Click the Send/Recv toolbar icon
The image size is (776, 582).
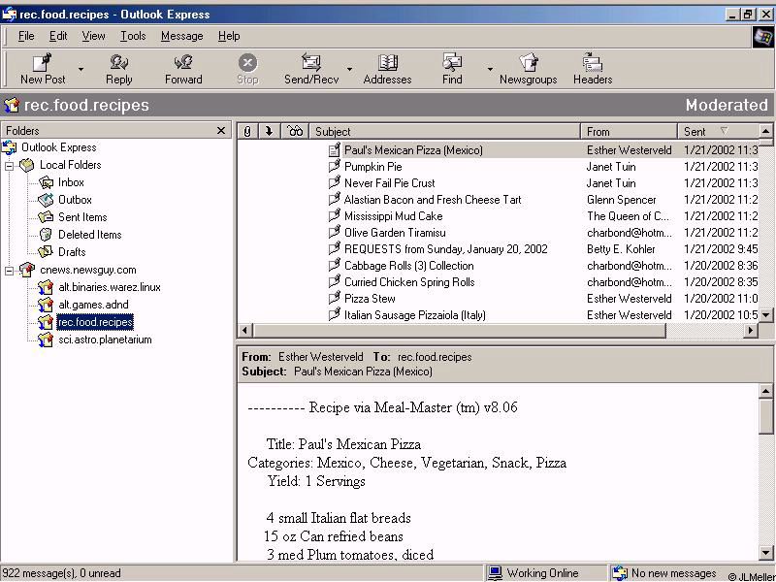310,63
